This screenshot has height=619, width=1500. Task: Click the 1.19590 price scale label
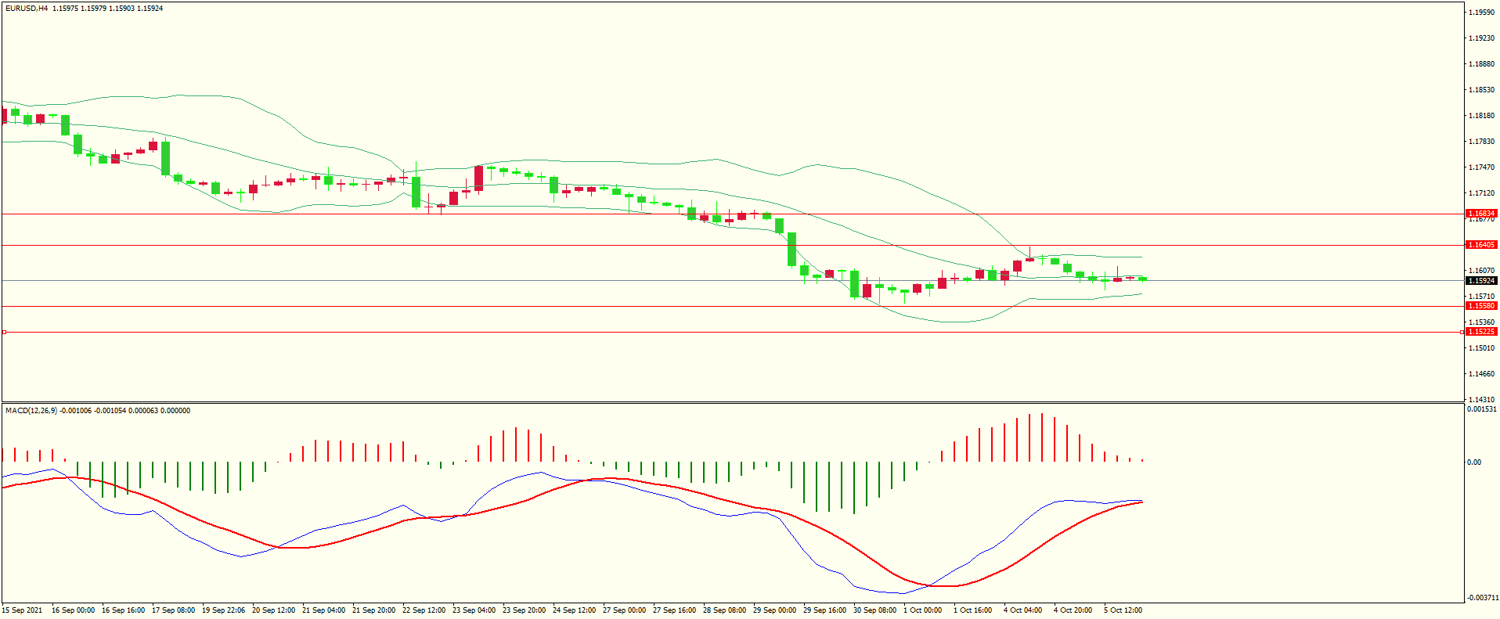(1481, 13)
